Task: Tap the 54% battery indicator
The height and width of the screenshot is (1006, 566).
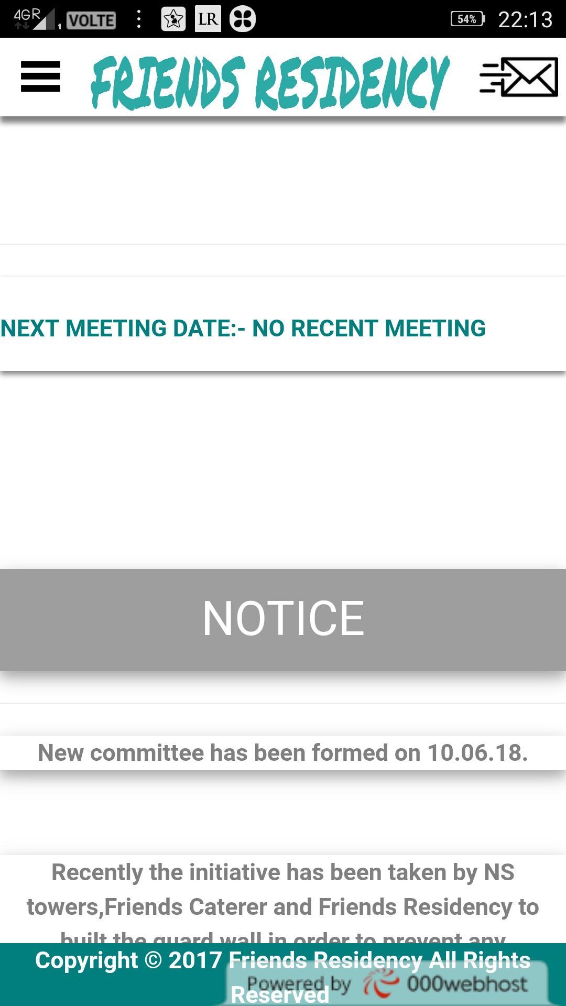Action: [467, 19]
